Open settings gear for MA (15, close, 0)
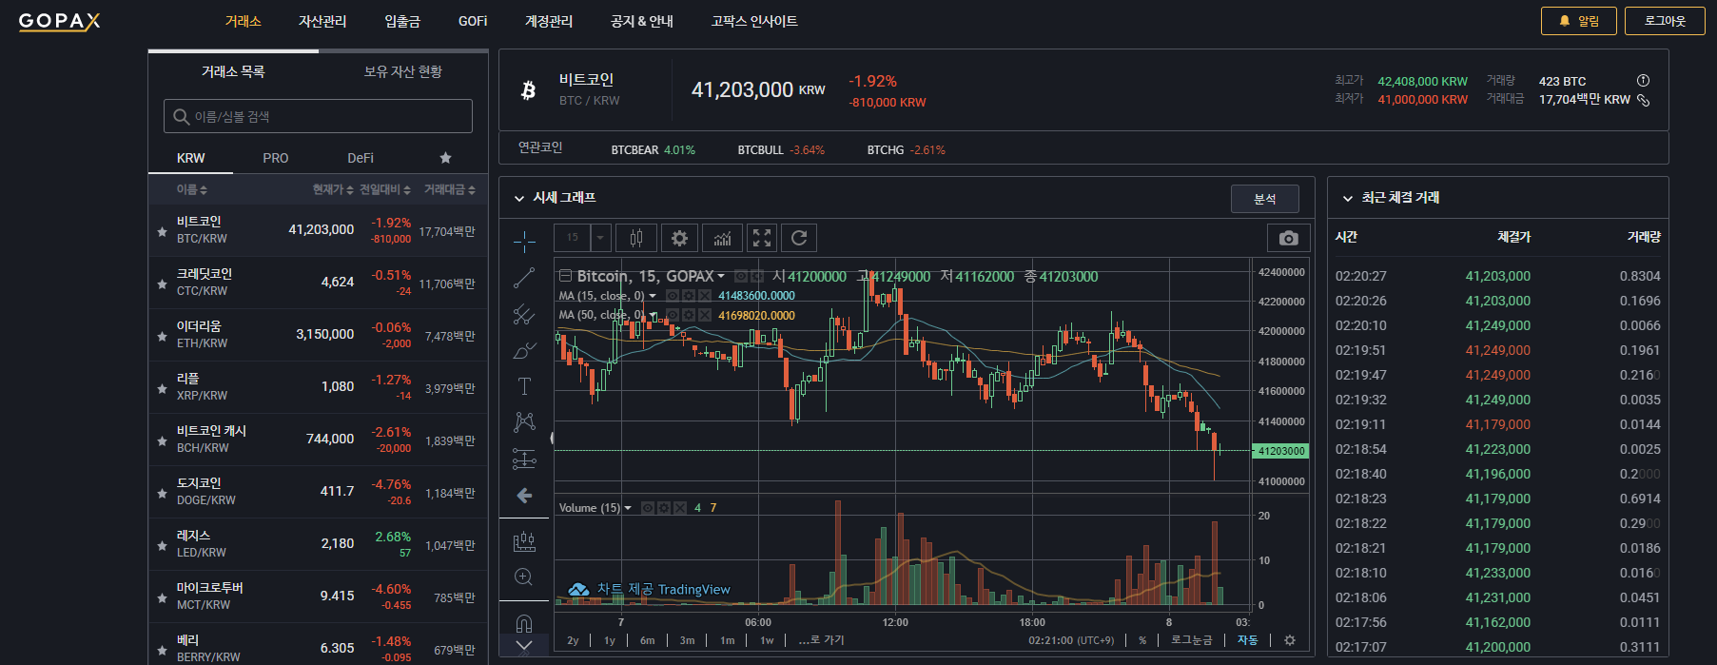 pyautogui.click(x=688, y=296)
